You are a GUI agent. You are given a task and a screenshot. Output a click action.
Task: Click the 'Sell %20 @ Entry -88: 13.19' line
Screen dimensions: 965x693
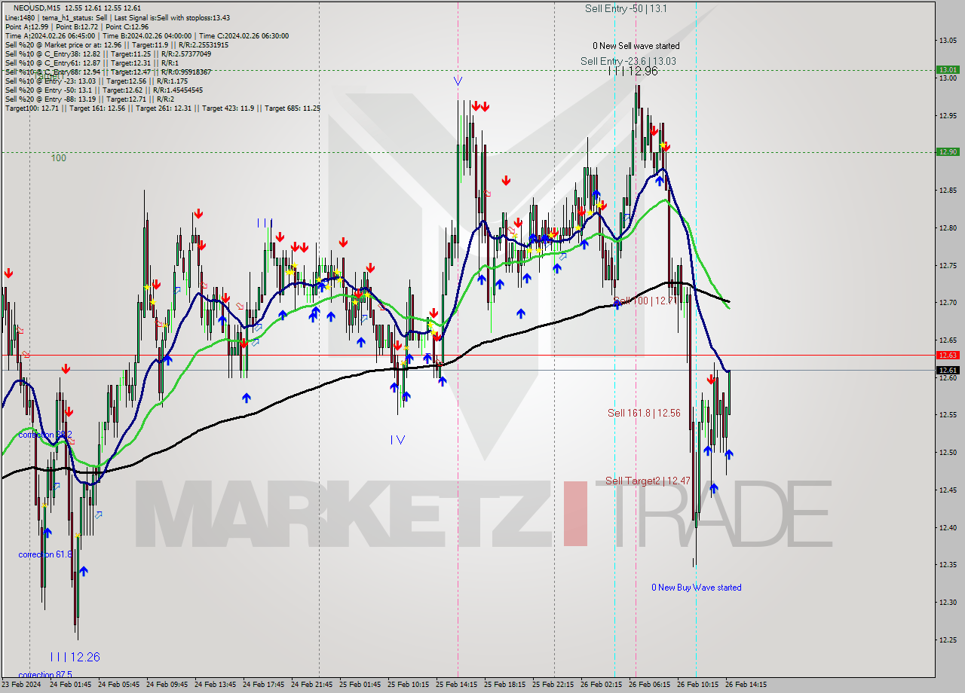[x=90, y=99]
